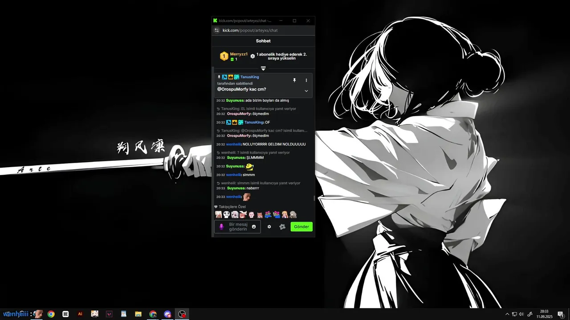Click the microphone icon in message box
Image resolution: width=570 pixels, height=320 pixels.
point(221,227)
